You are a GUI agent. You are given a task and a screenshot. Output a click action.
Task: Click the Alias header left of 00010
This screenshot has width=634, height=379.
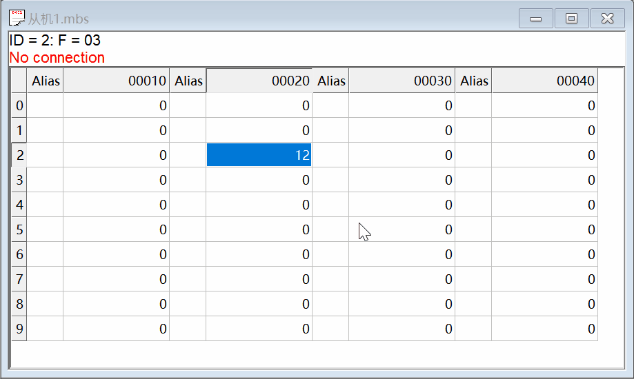click(46, 81)
